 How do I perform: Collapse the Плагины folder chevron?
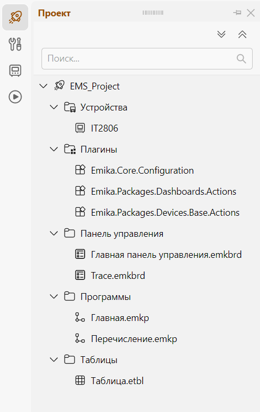tap(54, 149)
